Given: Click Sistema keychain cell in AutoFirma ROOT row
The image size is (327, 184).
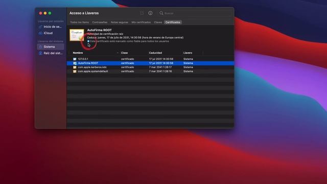Looking at the screenshot, I should click(x=188, y=63).
